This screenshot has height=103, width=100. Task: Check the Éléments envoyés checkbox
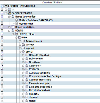[2, 83]
